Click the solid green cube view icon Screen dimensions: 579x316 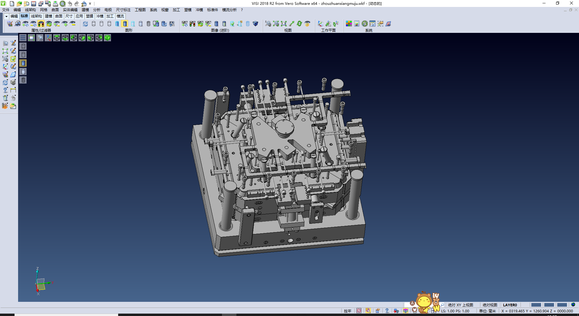tap(107, 38)
